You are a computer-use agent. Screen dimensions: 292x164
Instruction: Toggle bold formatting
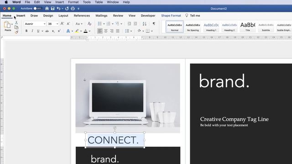(26, 31)
